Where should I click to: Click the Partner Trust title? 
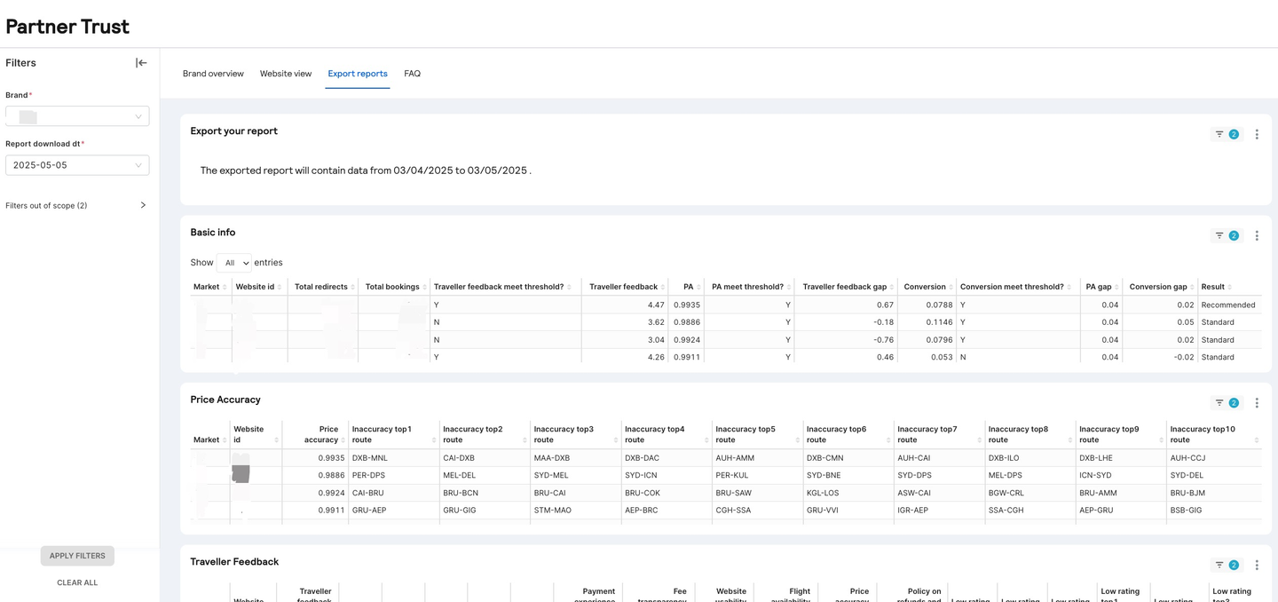tap(67, 27)
